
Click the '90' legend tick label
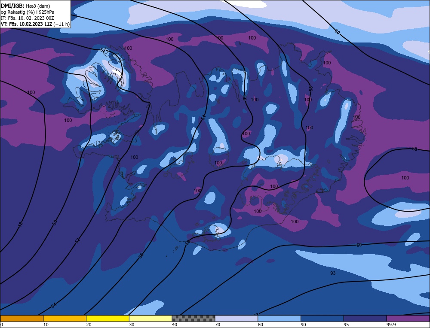coord(303,325)
